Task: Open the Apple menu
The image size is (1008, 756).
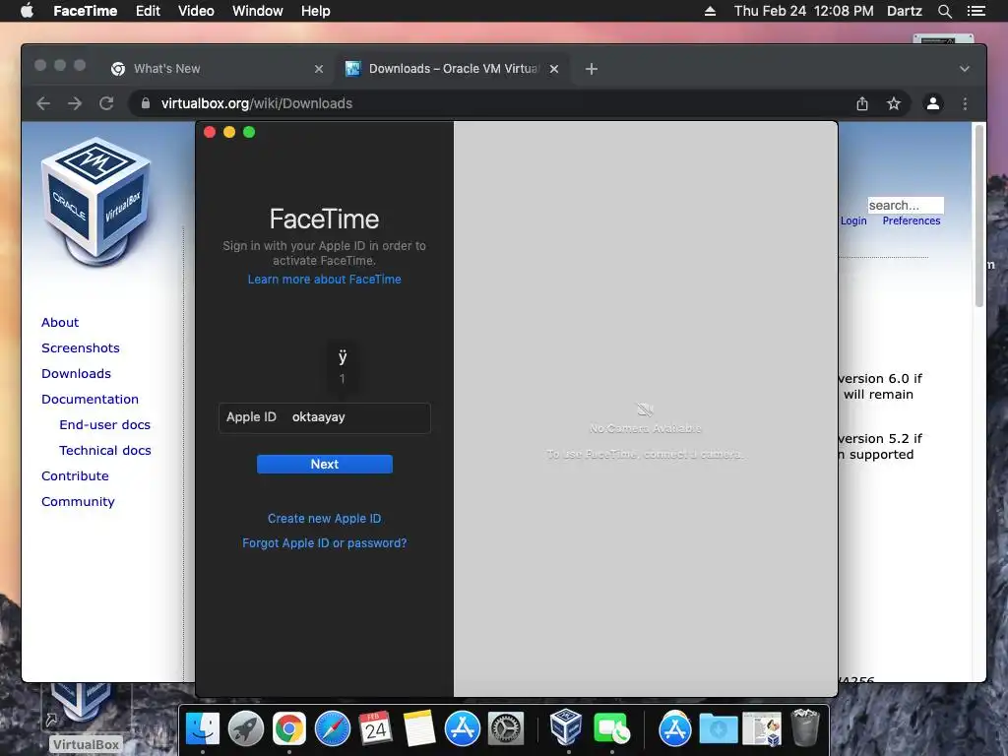Action: (27, 11)
